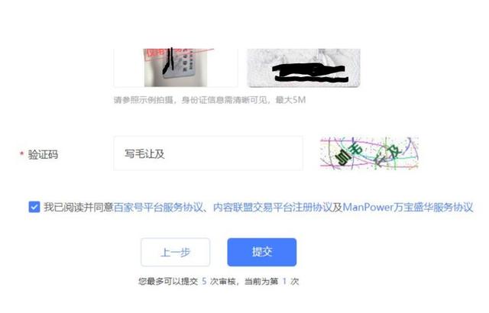Select the right uploaded ID photo thumbnail
489x313 pixels.
[304, 68]
